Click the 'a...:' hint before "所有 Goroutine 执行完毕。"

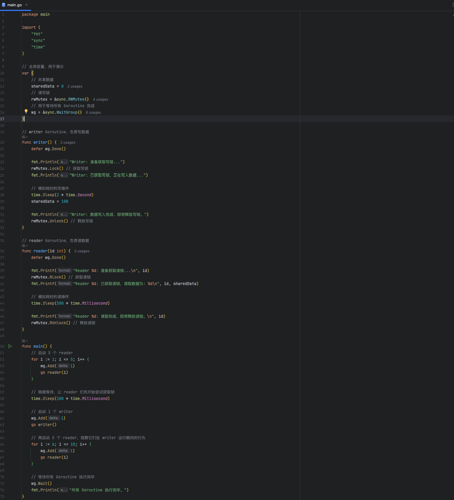(x=64, y=490)
